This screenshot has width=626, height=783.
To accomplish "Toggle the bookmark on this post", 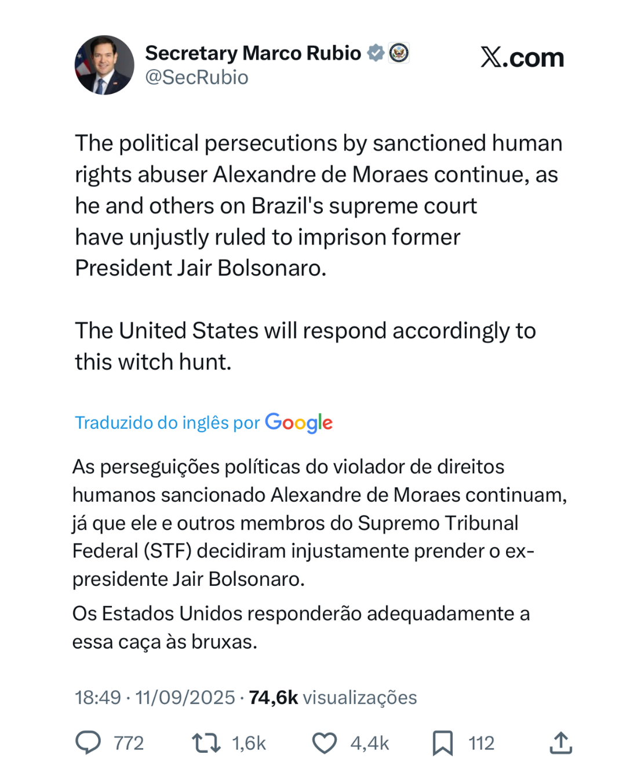I will 443,743.
